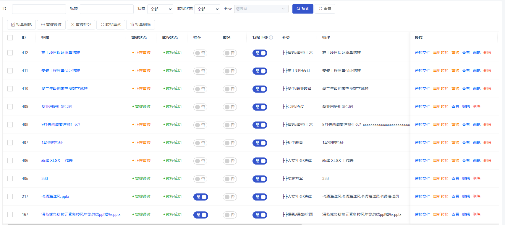Click the 批量删除 batch delete button
The width and height of the screenshot is (505, 225).
(141, 25)
